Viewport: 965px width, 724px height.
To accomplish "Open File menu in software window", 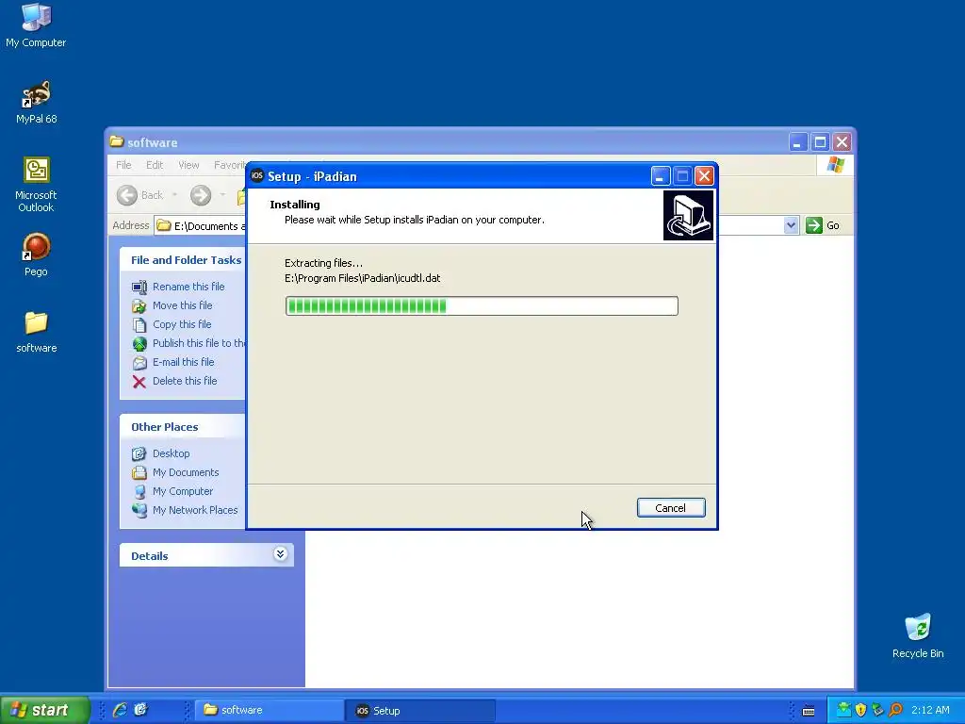I will (x=123, y=165).
